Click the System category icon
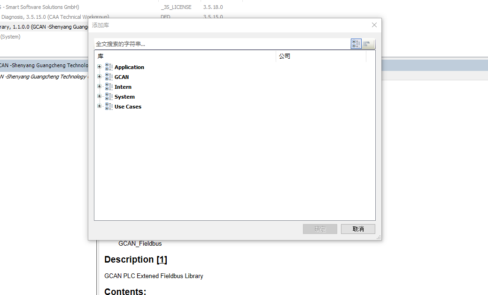Screen dimensions: 488x295 (109, 96)
